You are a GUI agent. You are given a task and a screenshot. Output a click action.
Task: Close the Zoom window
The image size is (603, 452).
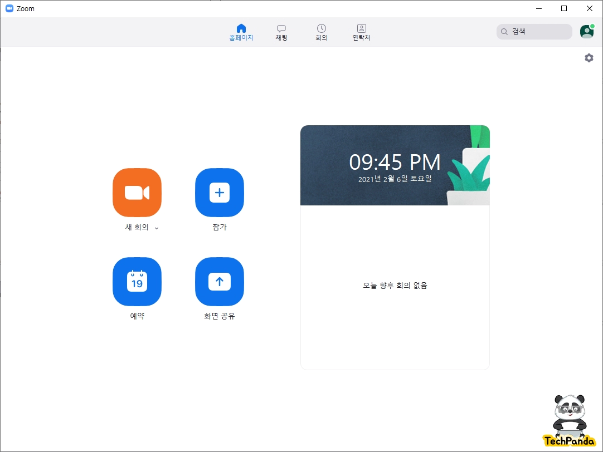coord(589,8)
